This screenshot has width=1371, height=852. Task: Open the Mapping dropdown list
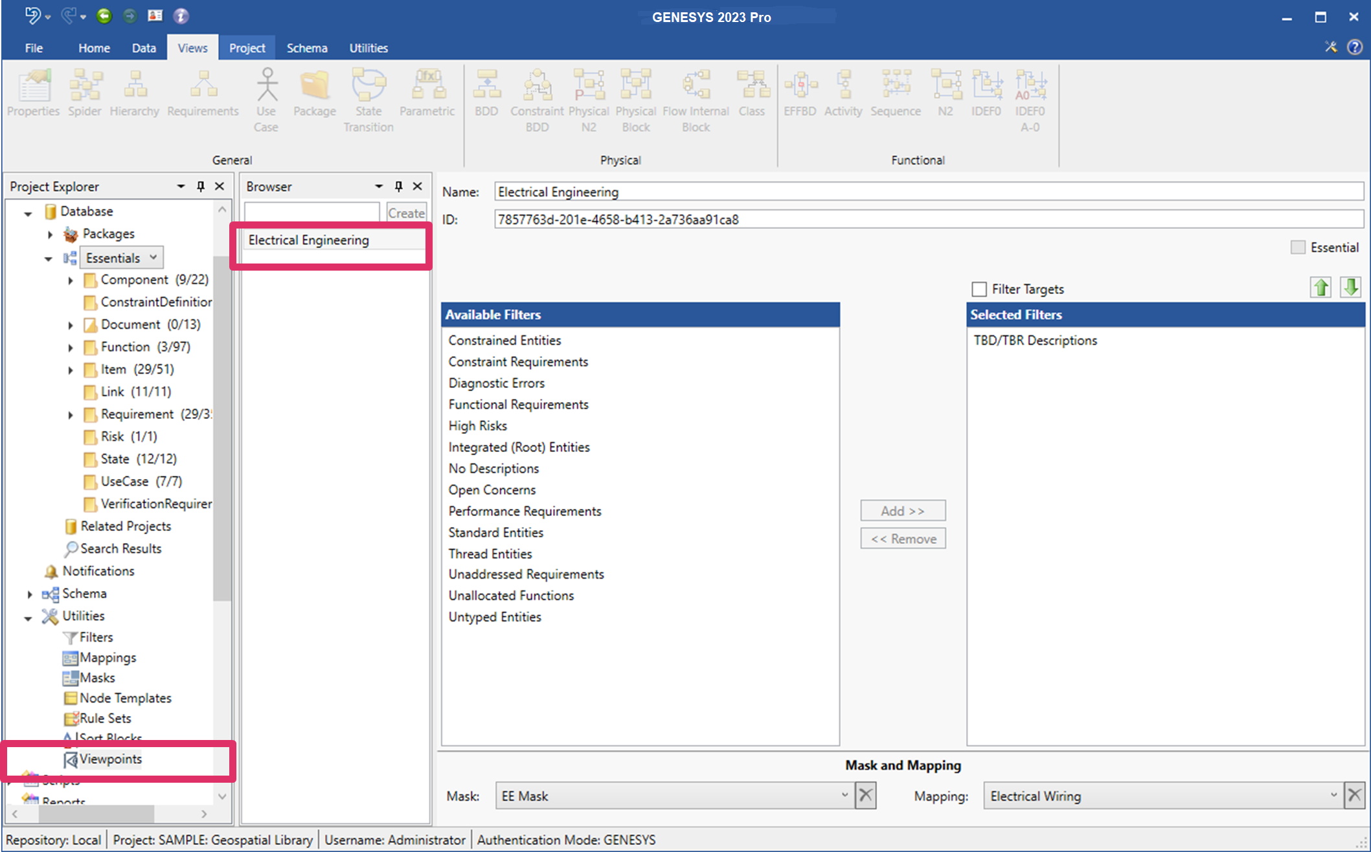[x=1333, y=795]
